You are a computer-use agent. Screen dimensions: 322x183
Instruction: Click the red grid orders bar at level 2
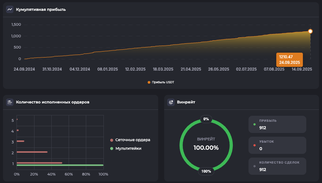pyautogui.click(x=32, y=152)
